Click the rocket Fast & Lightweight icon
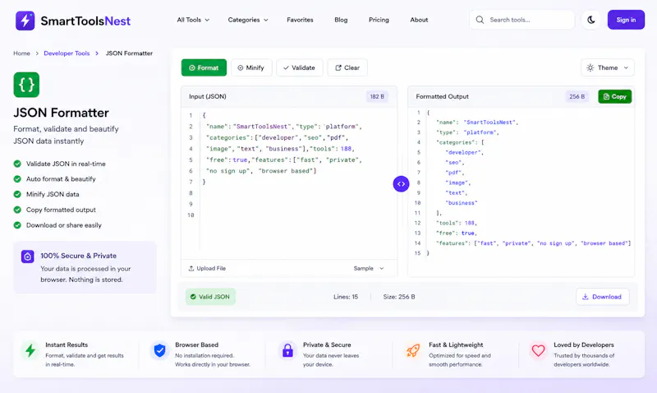The width and height of the screenshot is (657, 393). [x=413, y=350]
